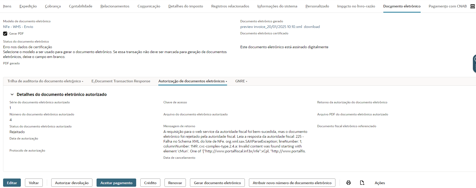Click Aceitar pagamento

pos(116,183)
